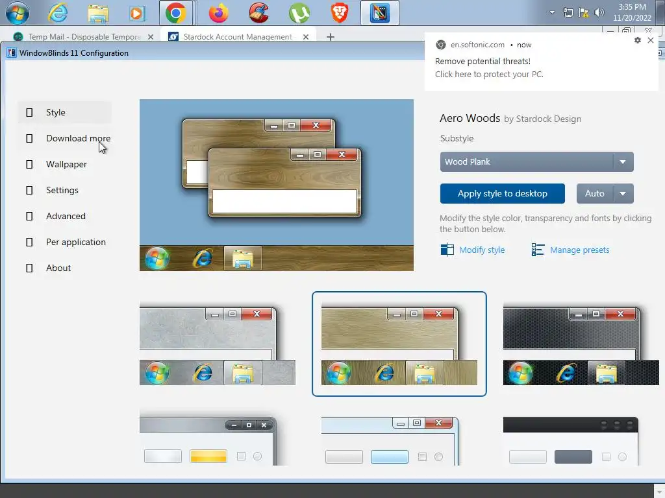
Task: Click the large Aero Woods preview image
Action: [277, 185]
